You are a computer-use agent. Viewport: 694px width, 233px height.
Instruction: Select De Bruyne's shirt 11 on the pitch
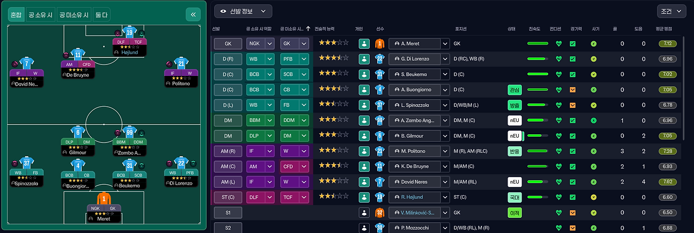(x=78, y=53)
